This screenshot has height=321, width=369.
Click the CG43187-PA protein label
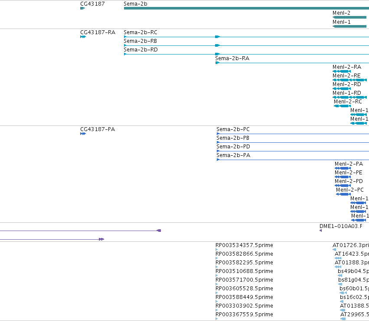click(x=98, y=129)
